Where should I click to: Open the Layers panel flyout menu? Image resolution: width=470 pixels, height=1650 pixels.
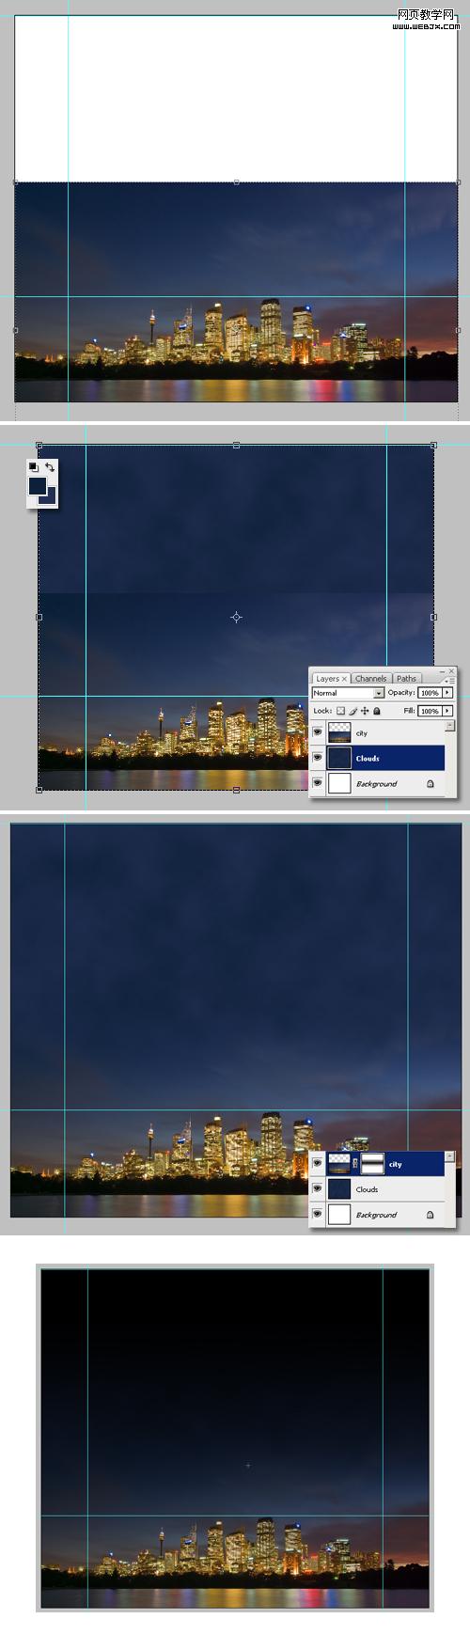449,679
